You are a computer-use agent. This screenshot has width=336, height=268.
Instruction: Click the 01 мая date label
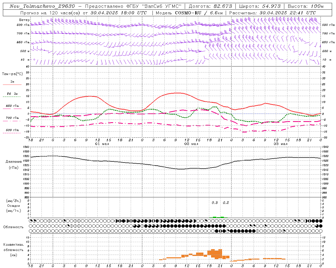click(102, 144)
